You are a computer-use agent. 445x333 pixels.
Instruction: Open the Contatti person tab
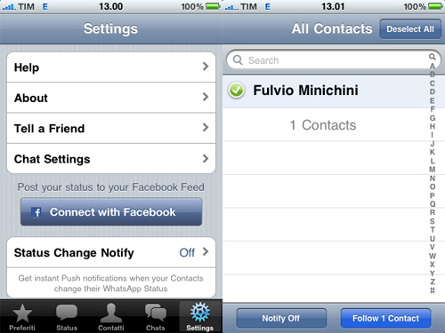[x=111, y=317]
